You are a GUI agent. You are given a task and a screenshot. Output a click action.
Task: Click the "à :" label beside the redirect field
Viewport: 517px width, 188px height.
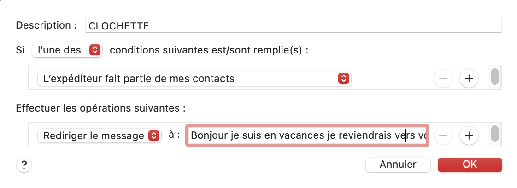[x=174, y=135]
